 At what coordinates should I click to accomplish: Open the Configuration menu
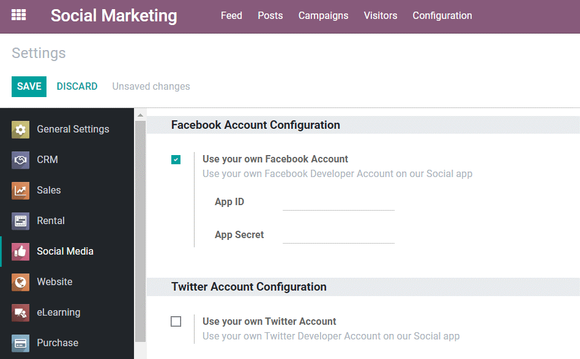[442, 15]
